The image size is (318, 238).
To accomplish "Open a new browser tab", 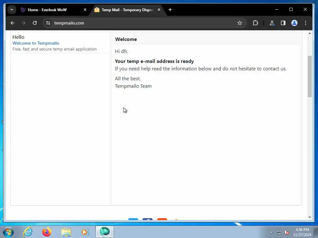I will coord(170,10).
